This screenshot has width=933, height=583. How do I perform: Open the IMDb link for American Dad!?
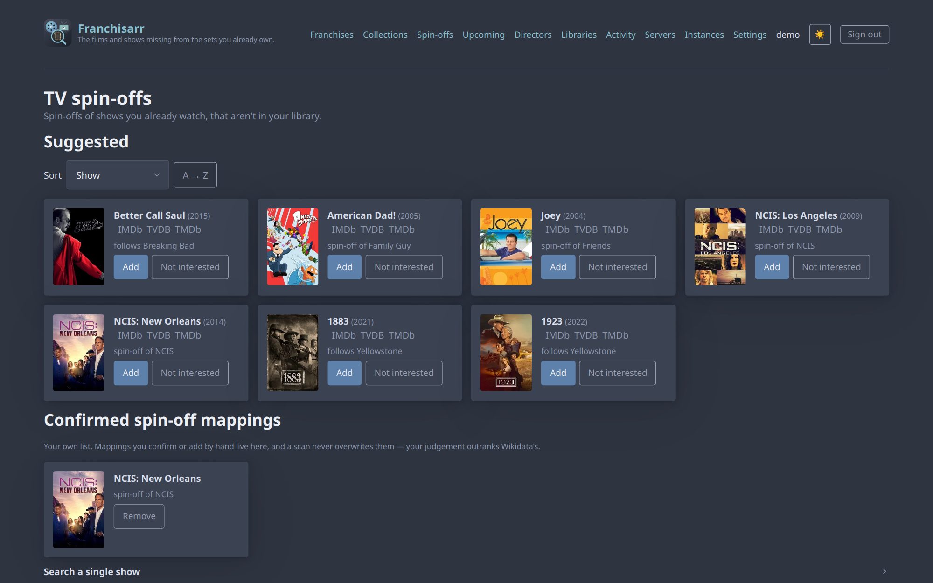(x=344, y=229)
